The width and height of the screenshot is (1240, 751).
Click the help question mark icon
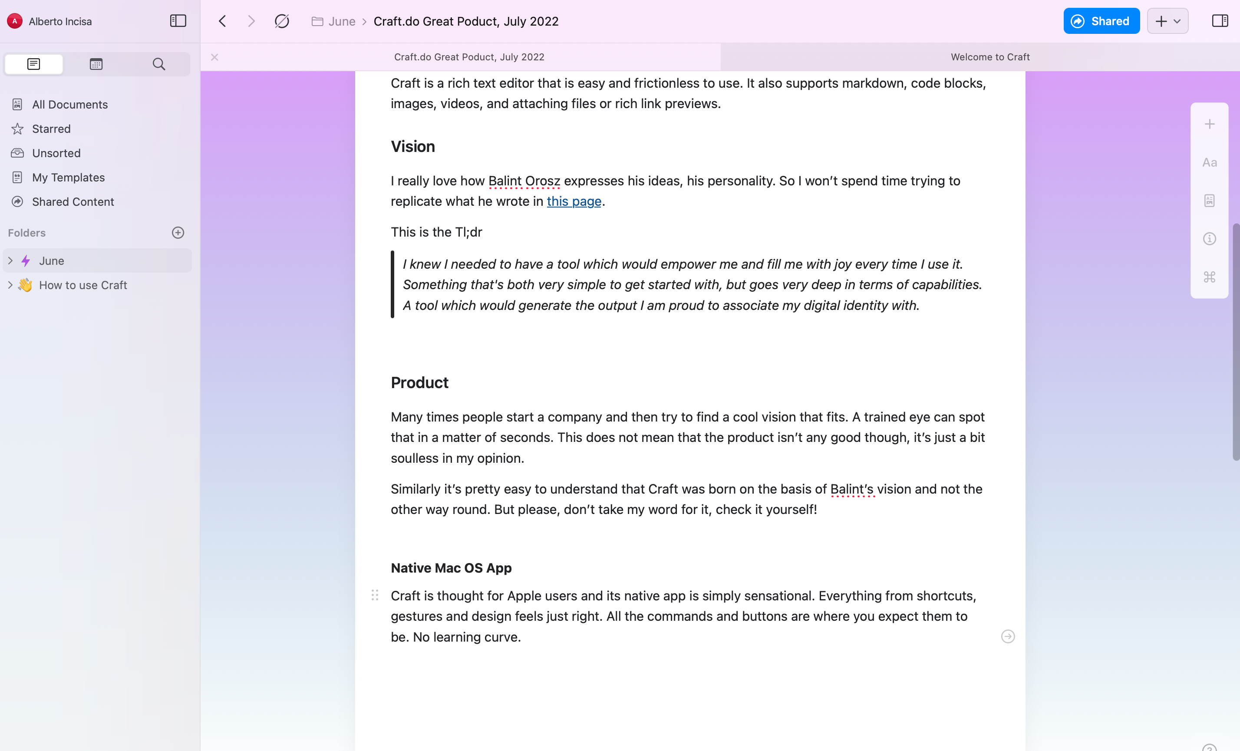pos(1209,747)
